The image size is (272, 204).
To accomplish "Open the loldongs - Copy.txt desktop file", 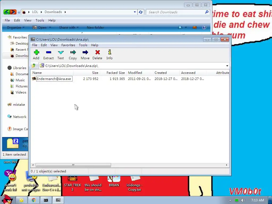I will [134, 184].
